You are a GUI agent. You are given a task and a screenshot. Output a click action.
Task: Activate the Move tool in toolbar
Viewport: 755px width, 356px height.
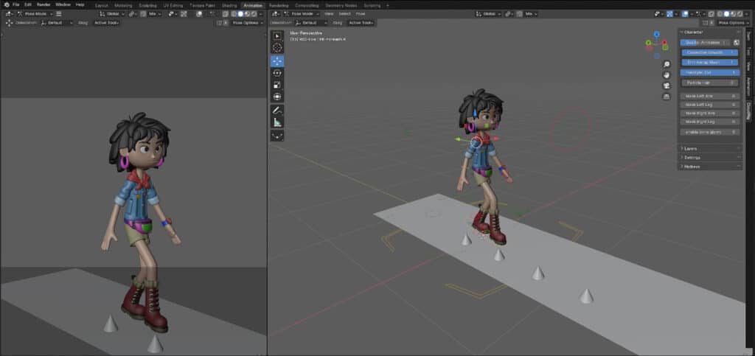point(277,61)
